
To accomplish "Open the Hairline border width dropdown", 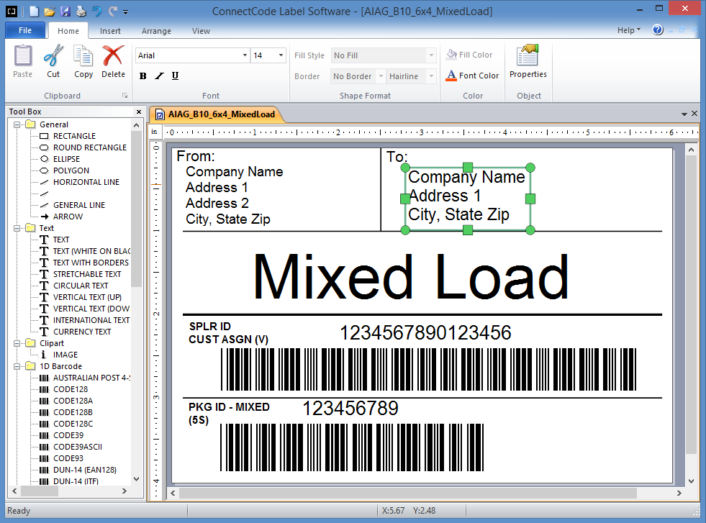I will point(431,76).
